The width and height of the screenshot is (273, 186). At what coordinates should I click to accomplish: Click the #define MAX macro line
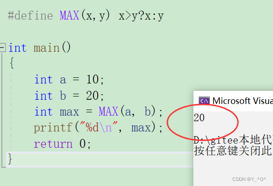86,16
